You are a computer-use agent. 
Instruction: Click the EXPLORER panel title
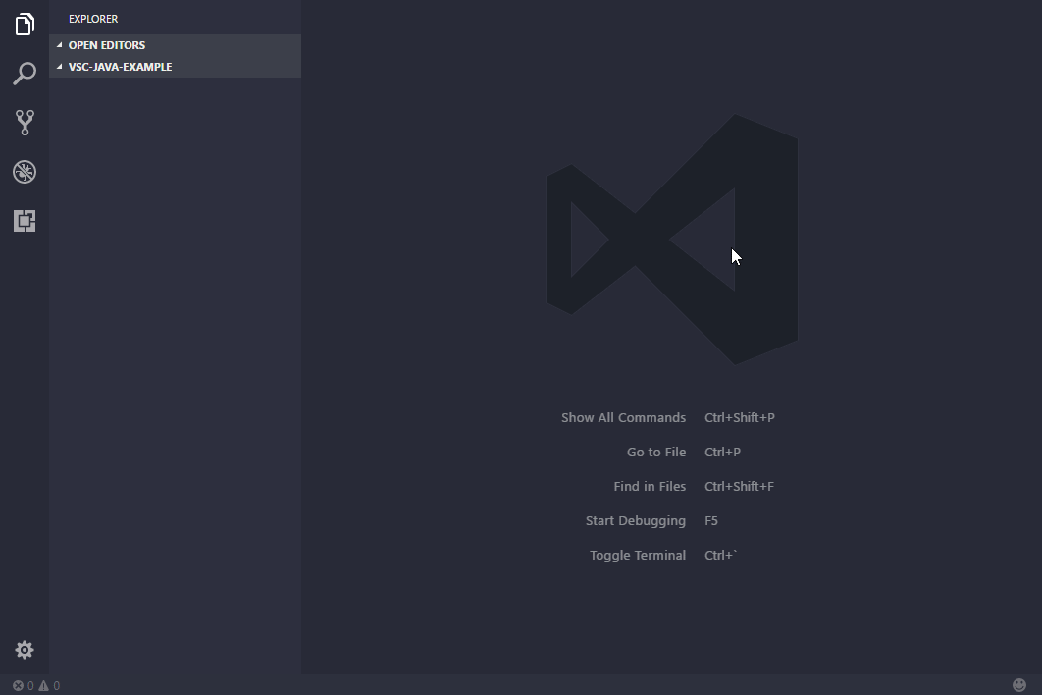(x=93, y=19)
